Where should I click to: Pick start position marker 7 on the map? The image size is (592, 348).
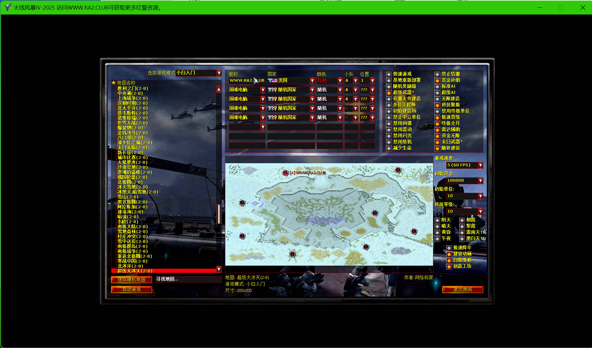tap(375, 213)
